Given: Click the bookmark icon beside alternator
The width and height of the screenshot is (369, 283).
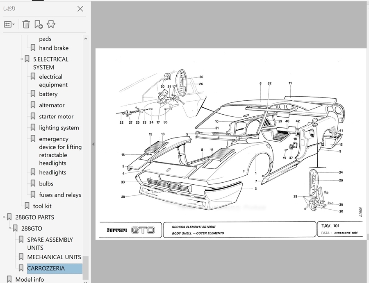Looking at the screenshot, I should click(33, 105).
